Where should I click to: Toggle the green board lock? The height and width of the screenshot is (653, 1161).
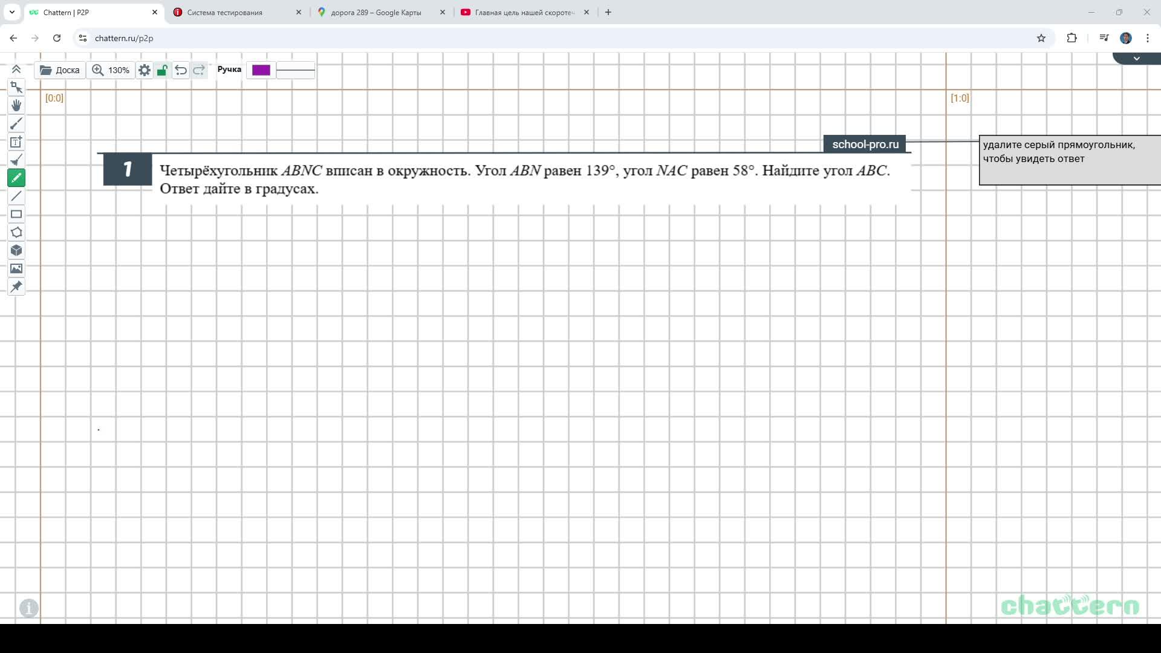click(161, 70)
